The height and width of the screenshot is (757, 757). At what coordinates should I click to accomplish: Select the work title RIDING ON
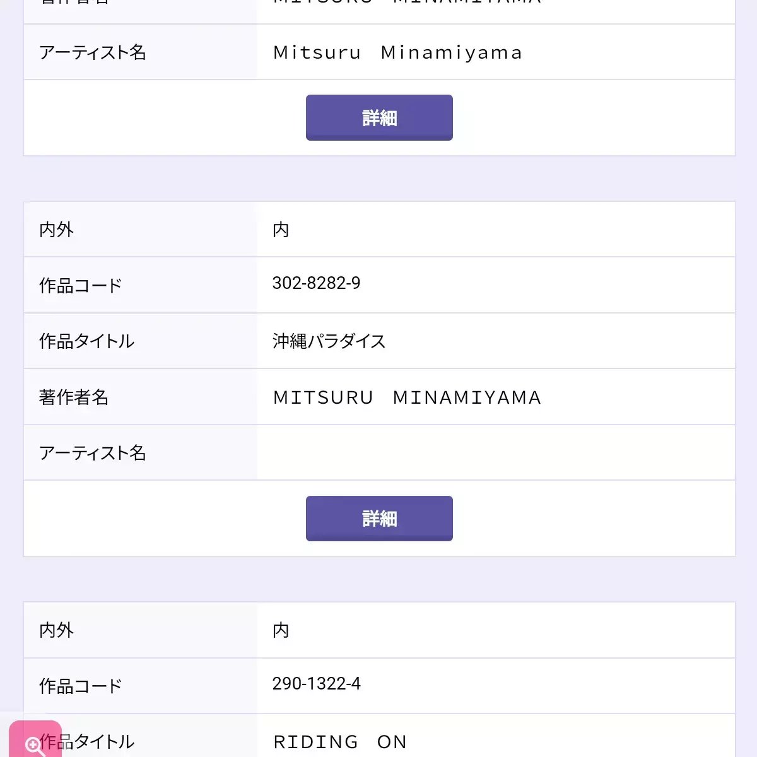[339, 741]
